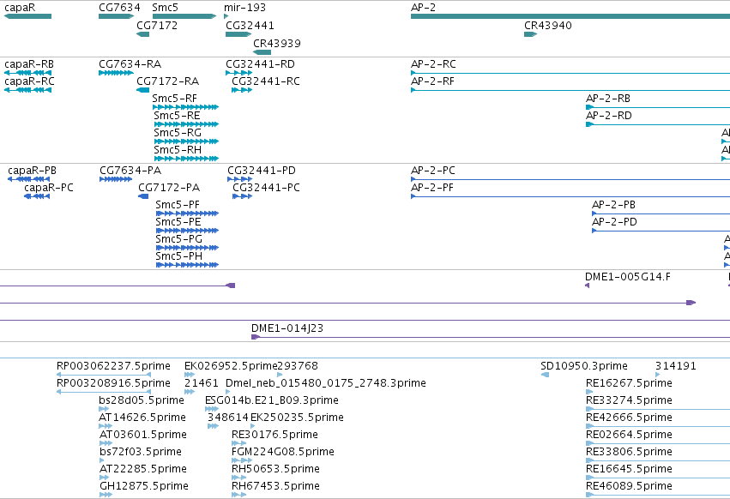Select the RE30176.5prime EST label
This screenshot has width=730, height=499.
[x=275, y=435]
